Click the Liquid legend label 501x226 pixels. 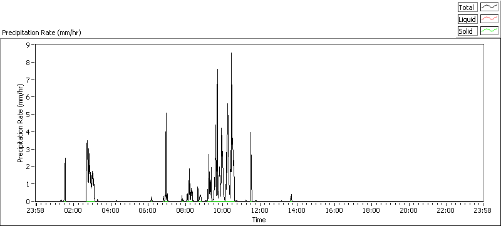point(467,19)
